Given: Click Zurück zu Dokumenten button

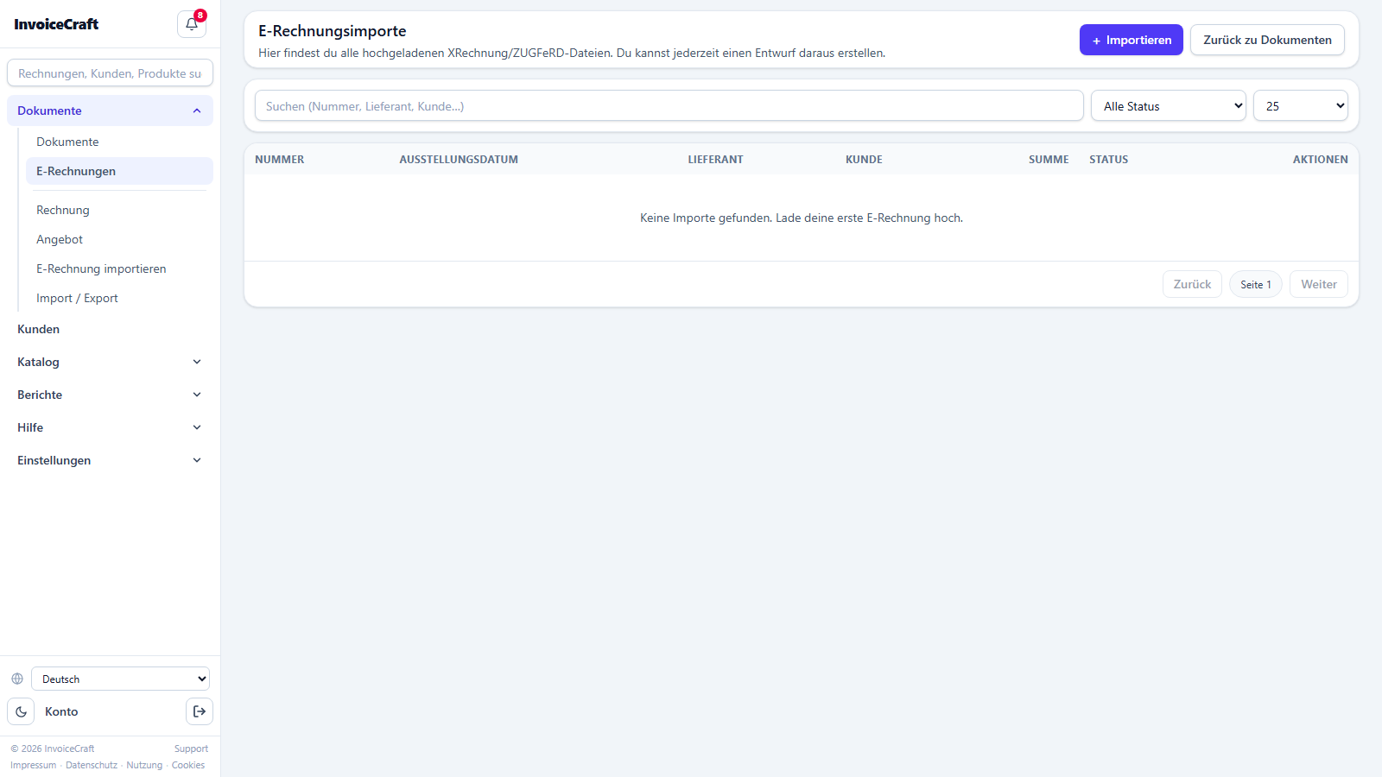Looking at the screenshot, I should click(x=1267, y=40).
